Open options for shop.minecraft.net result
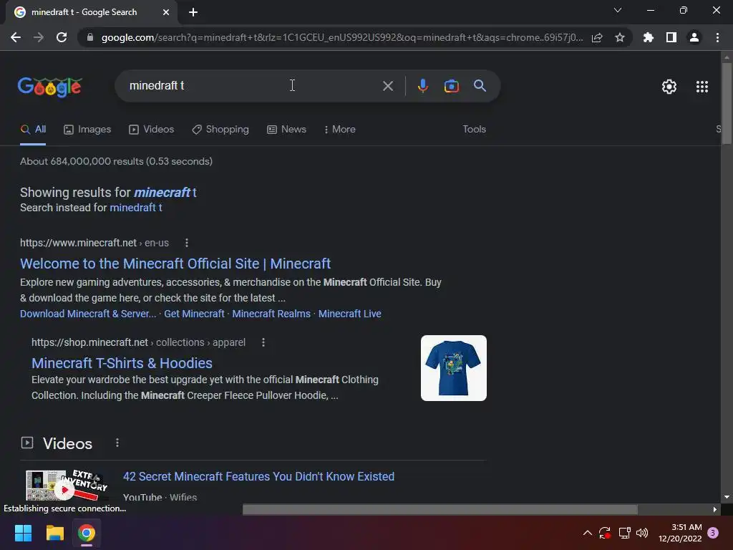The height and width of the screenshot is (550, 733). 263,342
